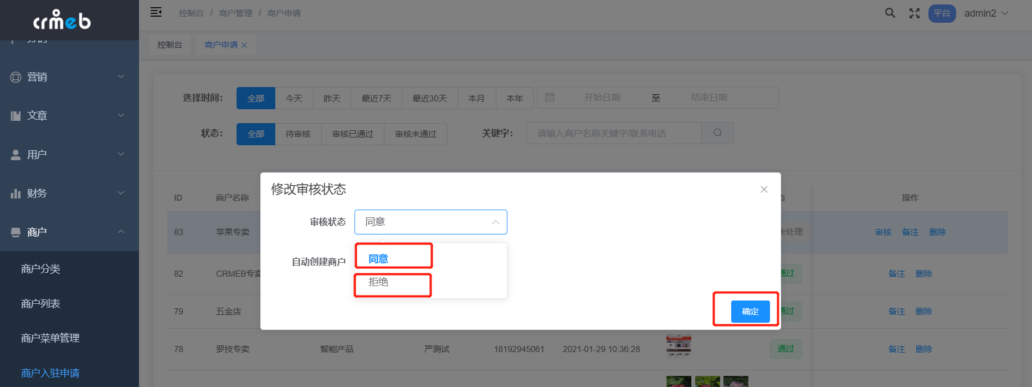Screen dimensions: 1032x387
Task: Click 商户管理 in the breadcrumb
Action: tap(235, 13)
